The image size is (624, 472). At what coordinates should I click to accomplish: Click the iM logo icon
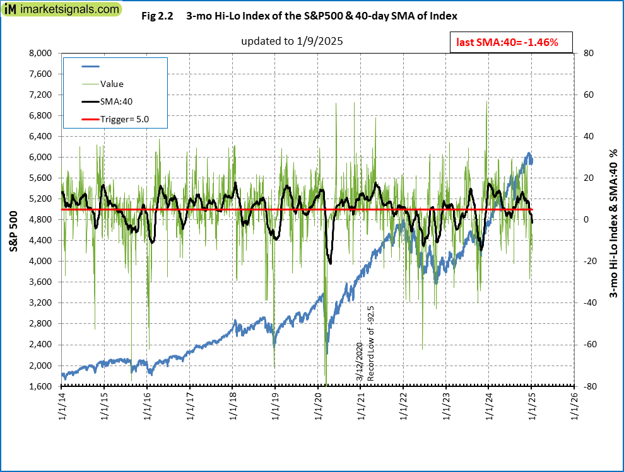pyautogui.click(x=10, y=10)
